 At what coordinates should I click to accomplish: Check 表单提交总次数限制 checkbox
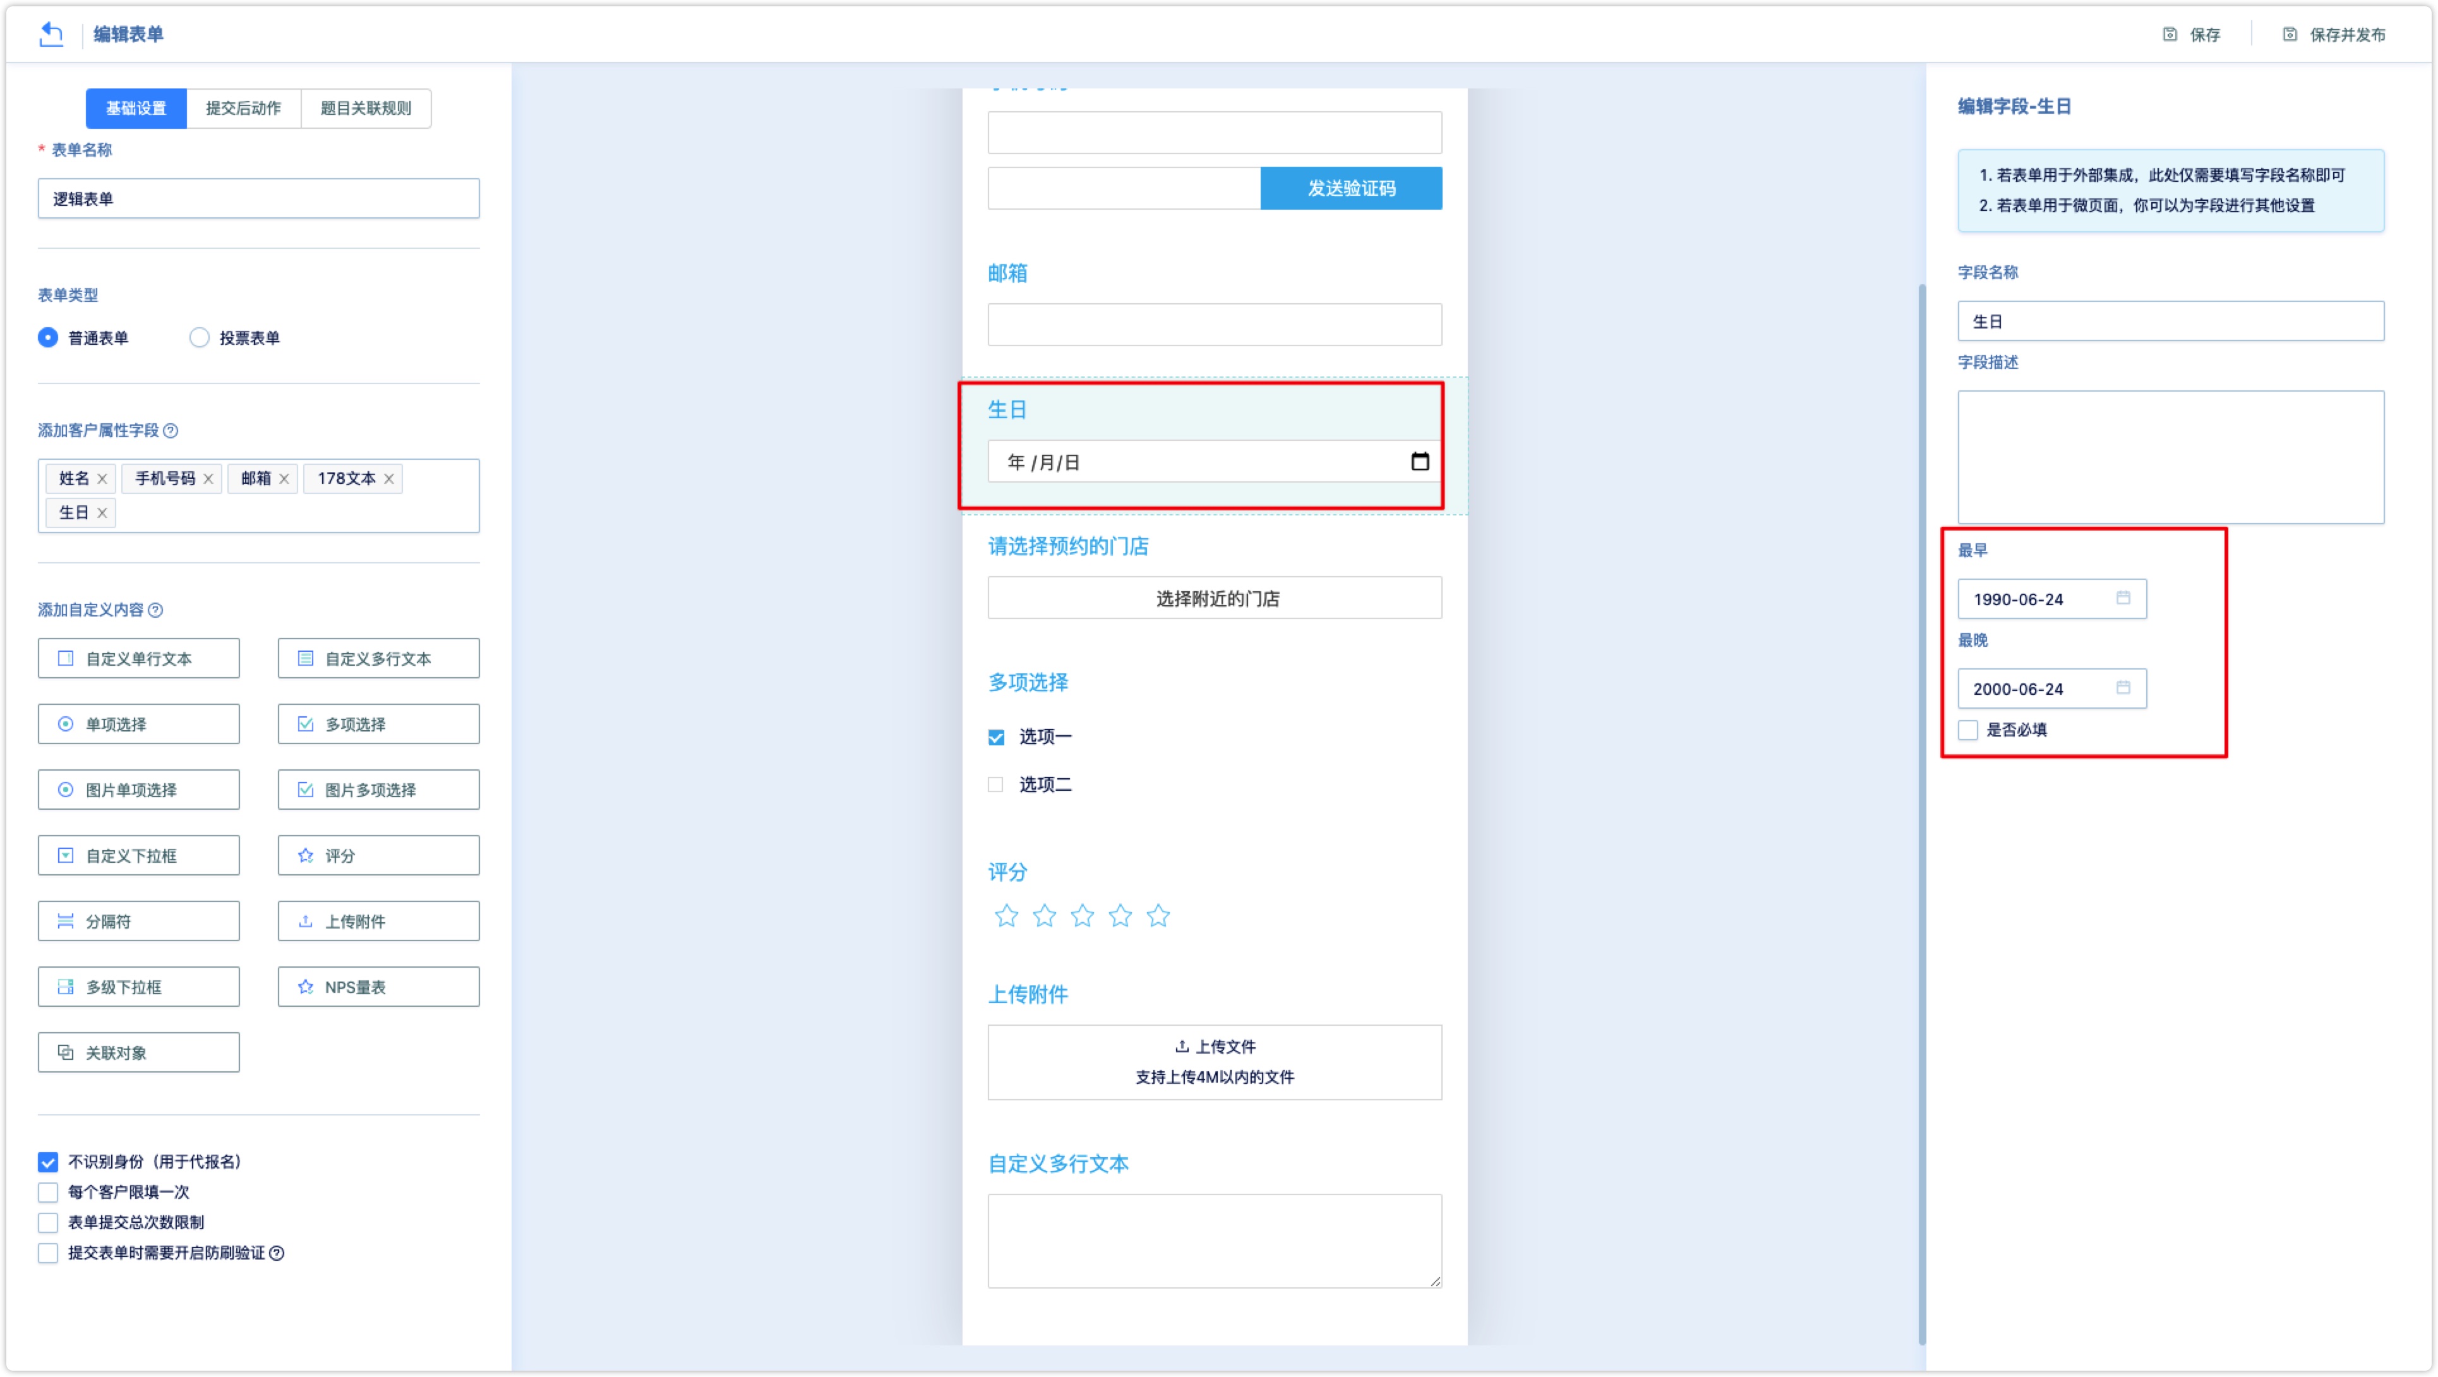point(48,1223)
